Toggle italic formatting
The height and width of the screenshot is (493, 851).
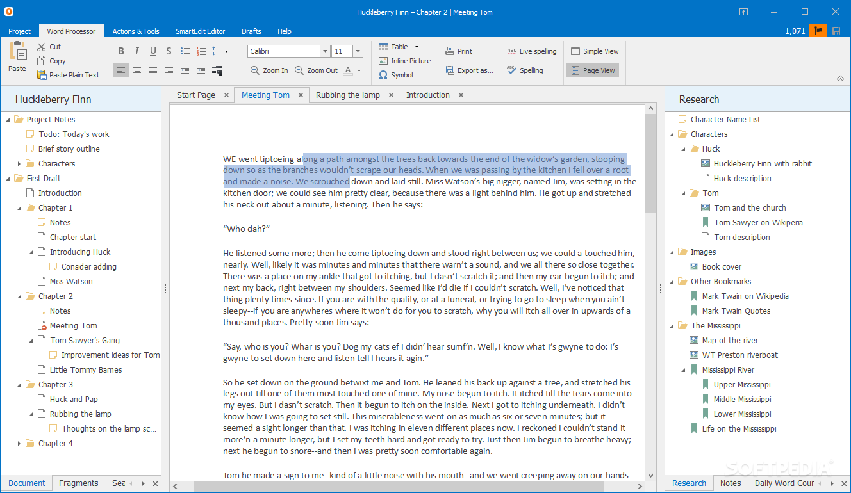click(x=136, y=51)
